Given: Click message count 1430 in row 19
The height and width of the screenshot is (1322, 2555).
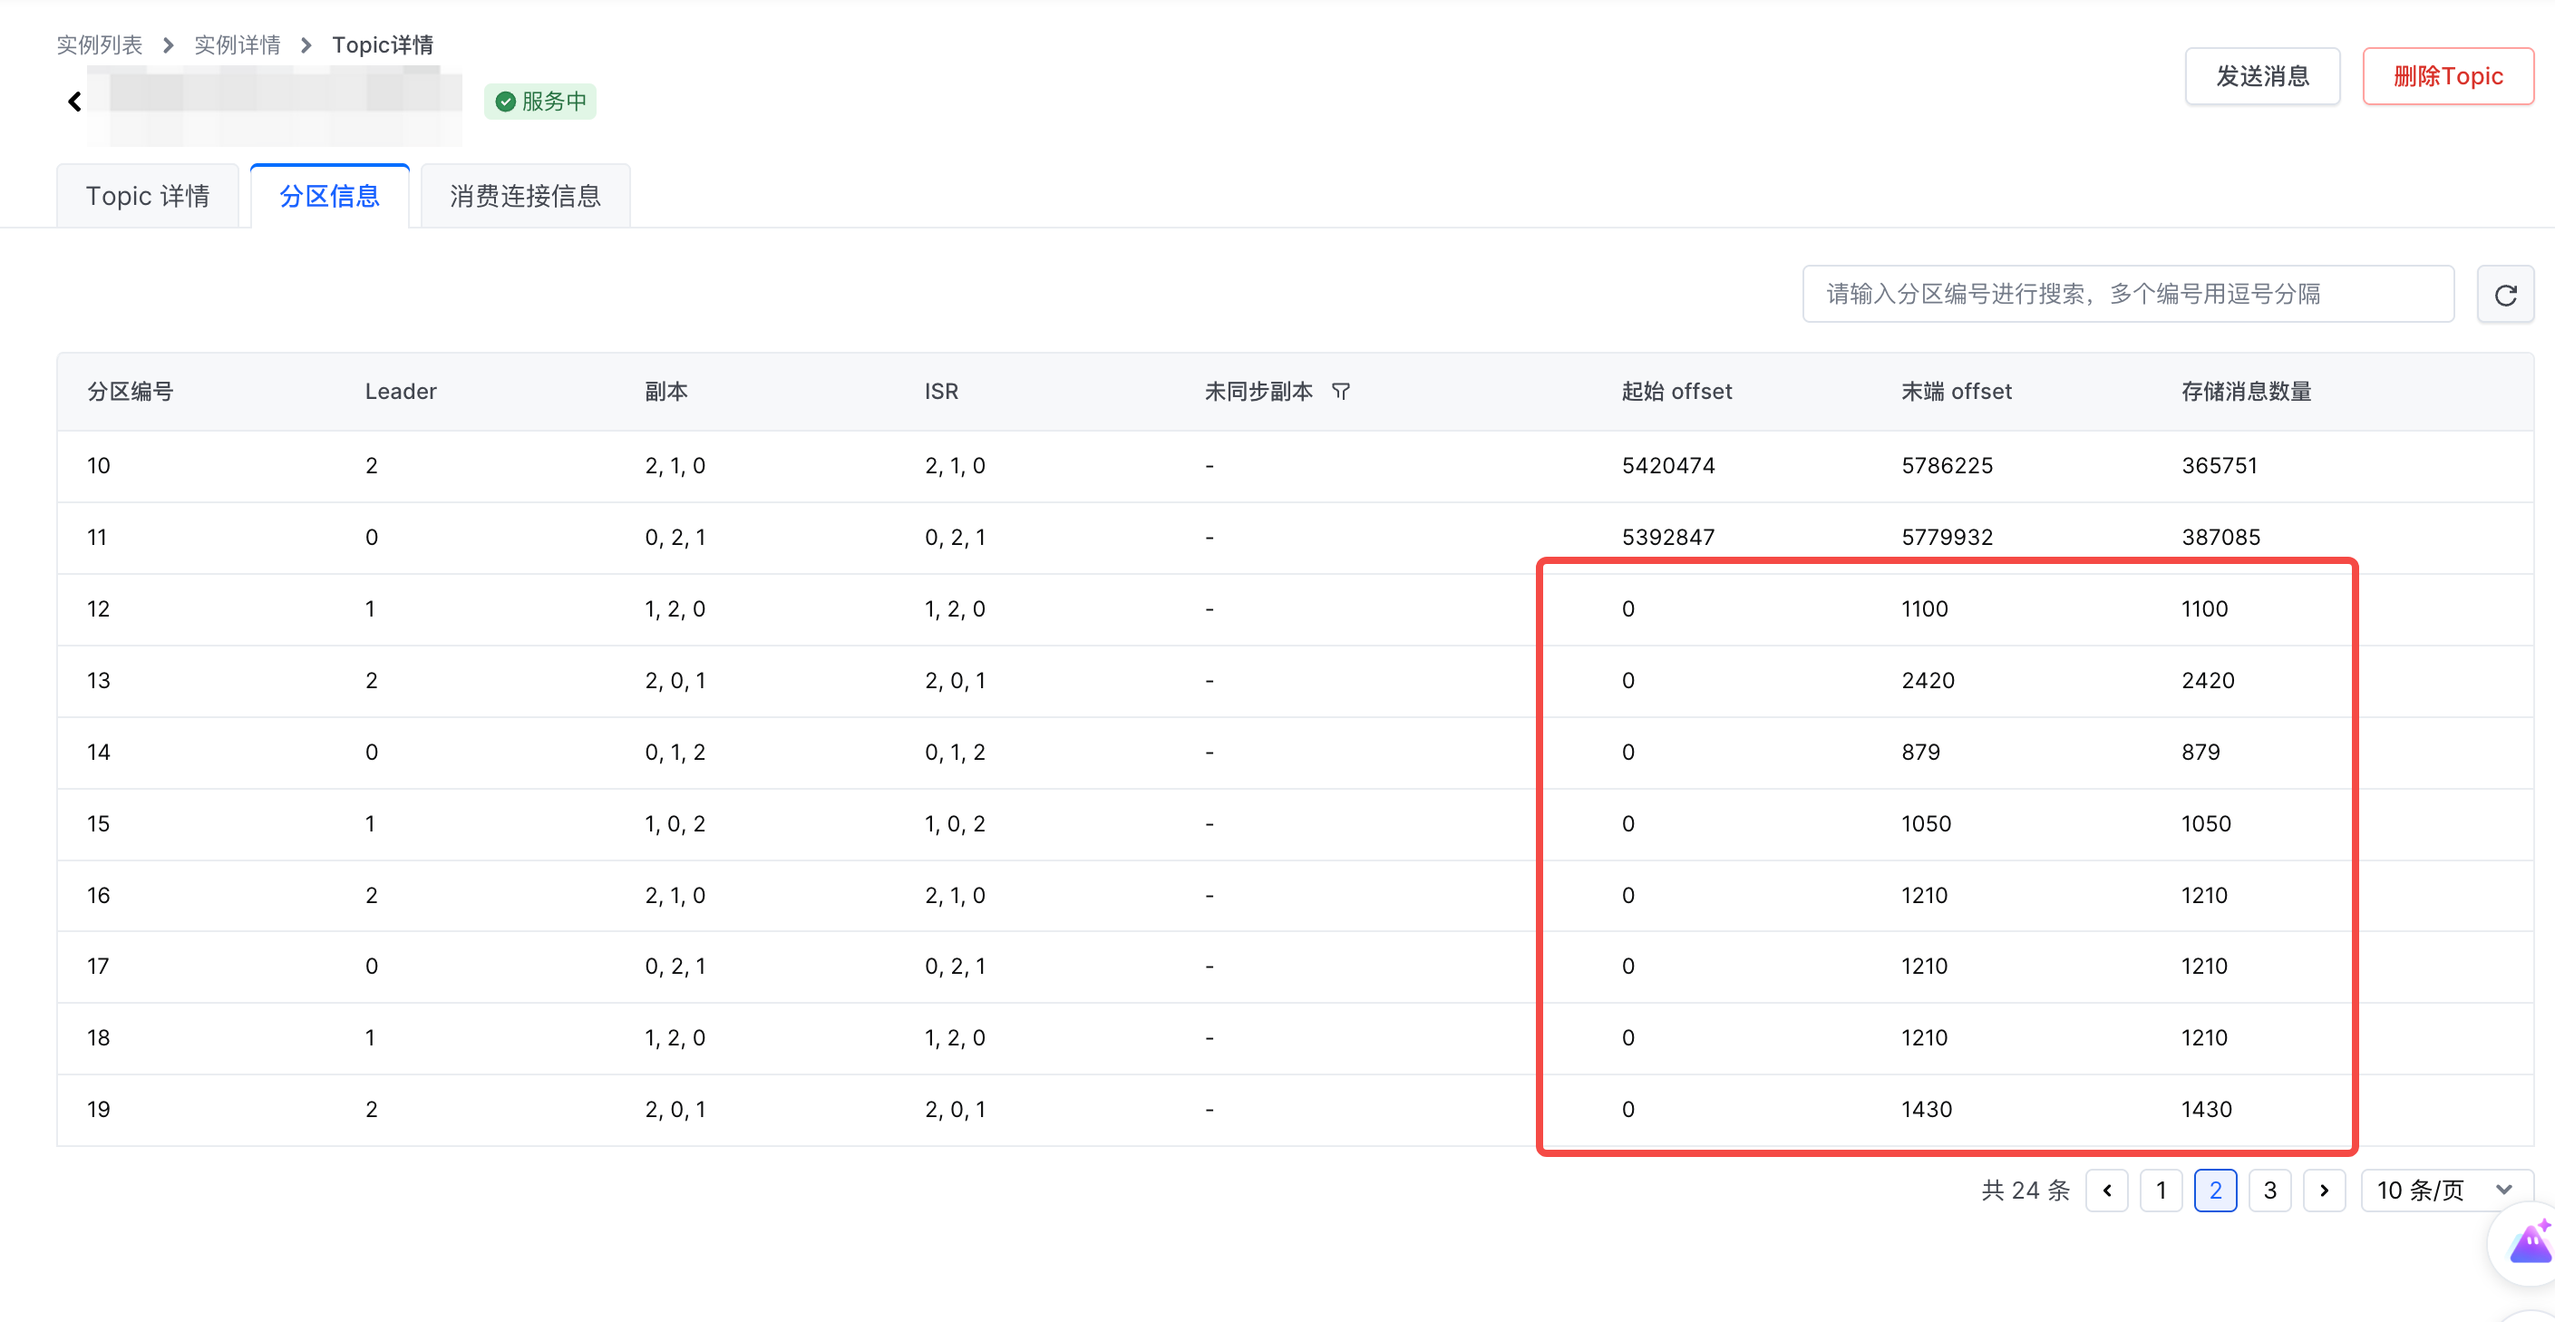Looking at the screenshot, I should point(2206,1109).
